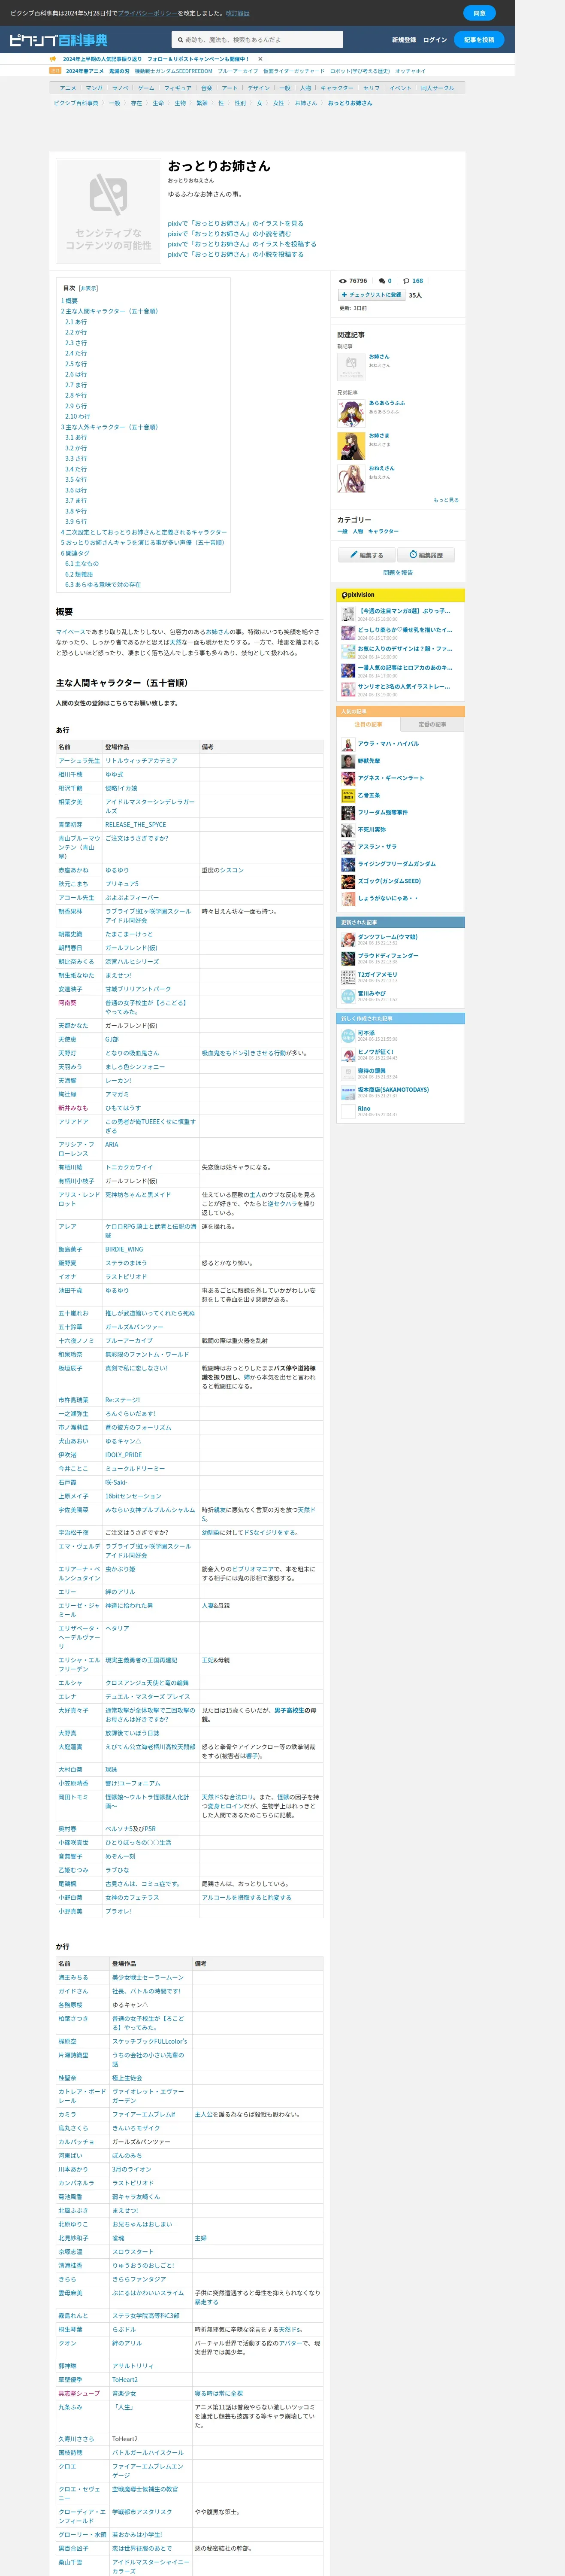Select the 同人サークル category menu item
565x2576 pixels.
pyautogui.click(x=437, y=88)
